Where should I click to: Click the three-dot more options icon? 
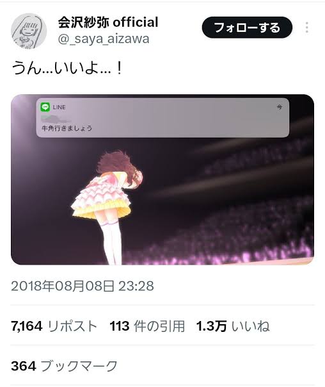[306, 28]
